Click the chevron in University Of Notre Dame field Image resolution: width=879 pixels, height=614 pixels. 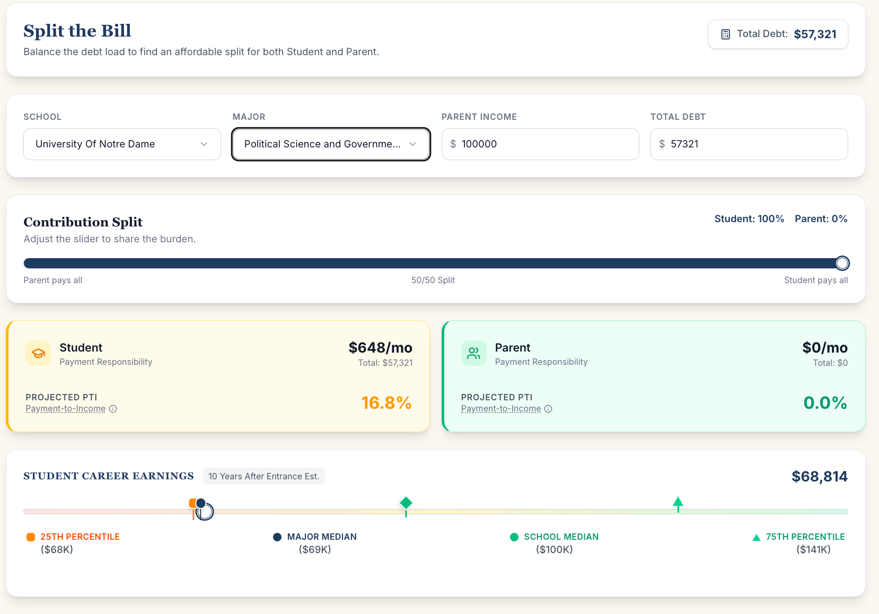(x=204, y=144)
